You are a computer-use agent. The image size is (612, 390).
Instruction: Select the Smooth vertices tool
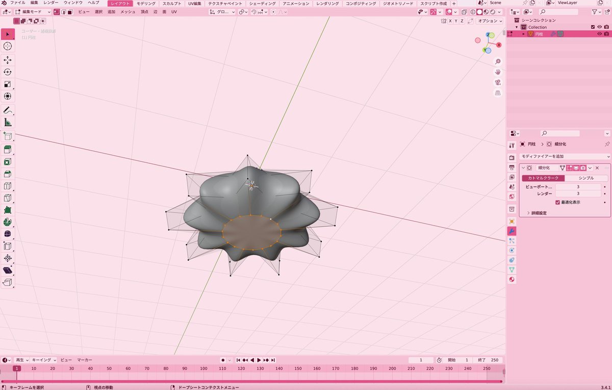8,234
